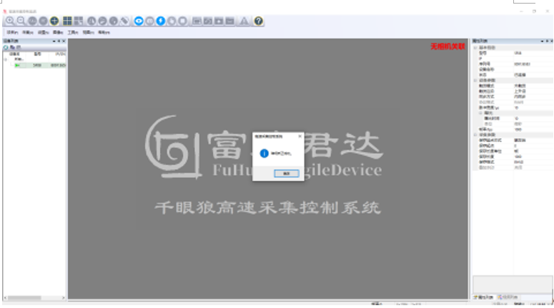Collapse the third property group, the one above the last rows
The image size is (554, 308).
(475, 135)
